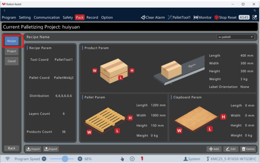Viewport: 260px width, 163px height.
Task: Click the product box dimensions illustration
Action: (x=113, y=71)
